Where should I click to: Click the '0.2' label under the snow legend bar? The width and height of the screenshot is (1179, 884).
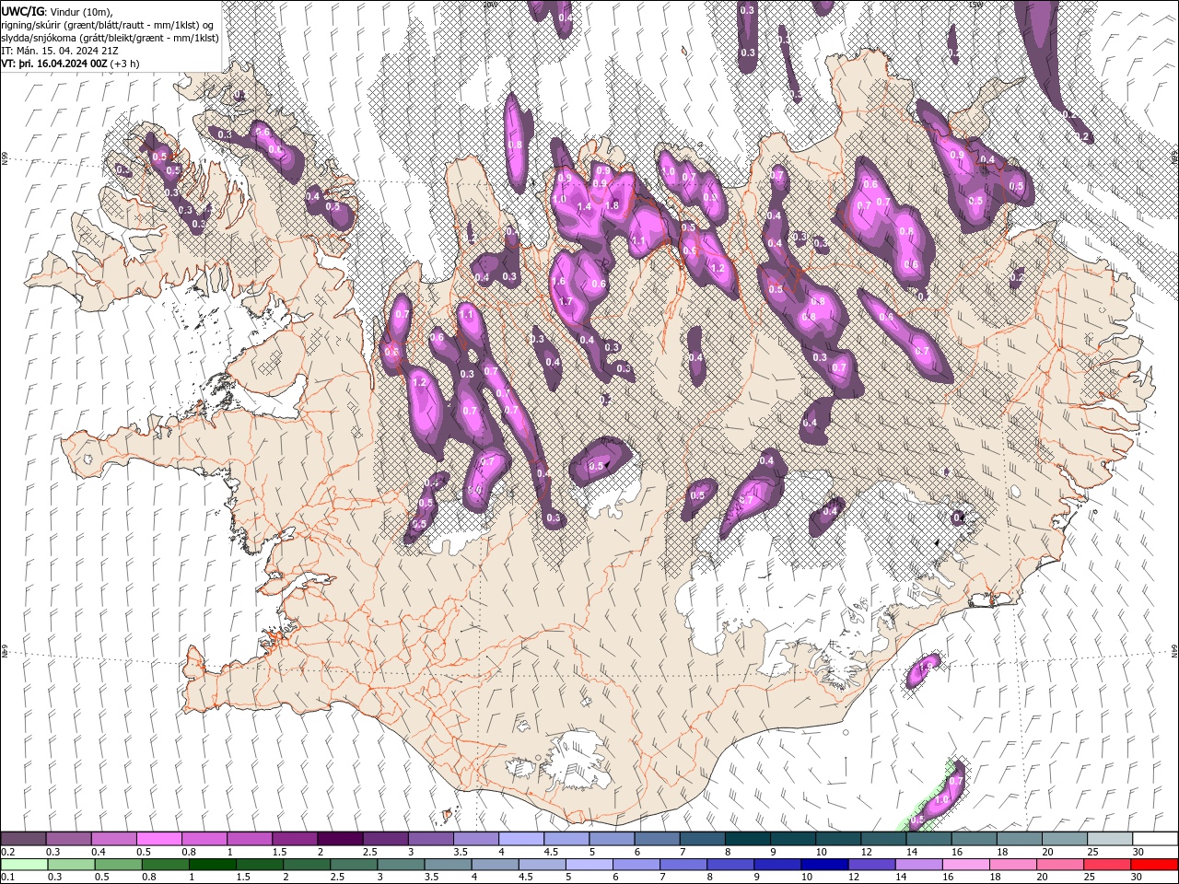(8, 852)
